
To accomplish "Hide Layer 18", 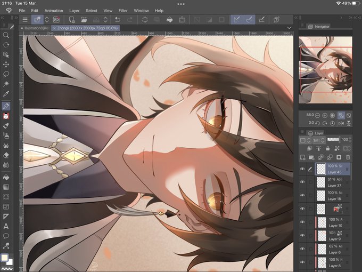I will pyautogui.click(x=302, y=195).
